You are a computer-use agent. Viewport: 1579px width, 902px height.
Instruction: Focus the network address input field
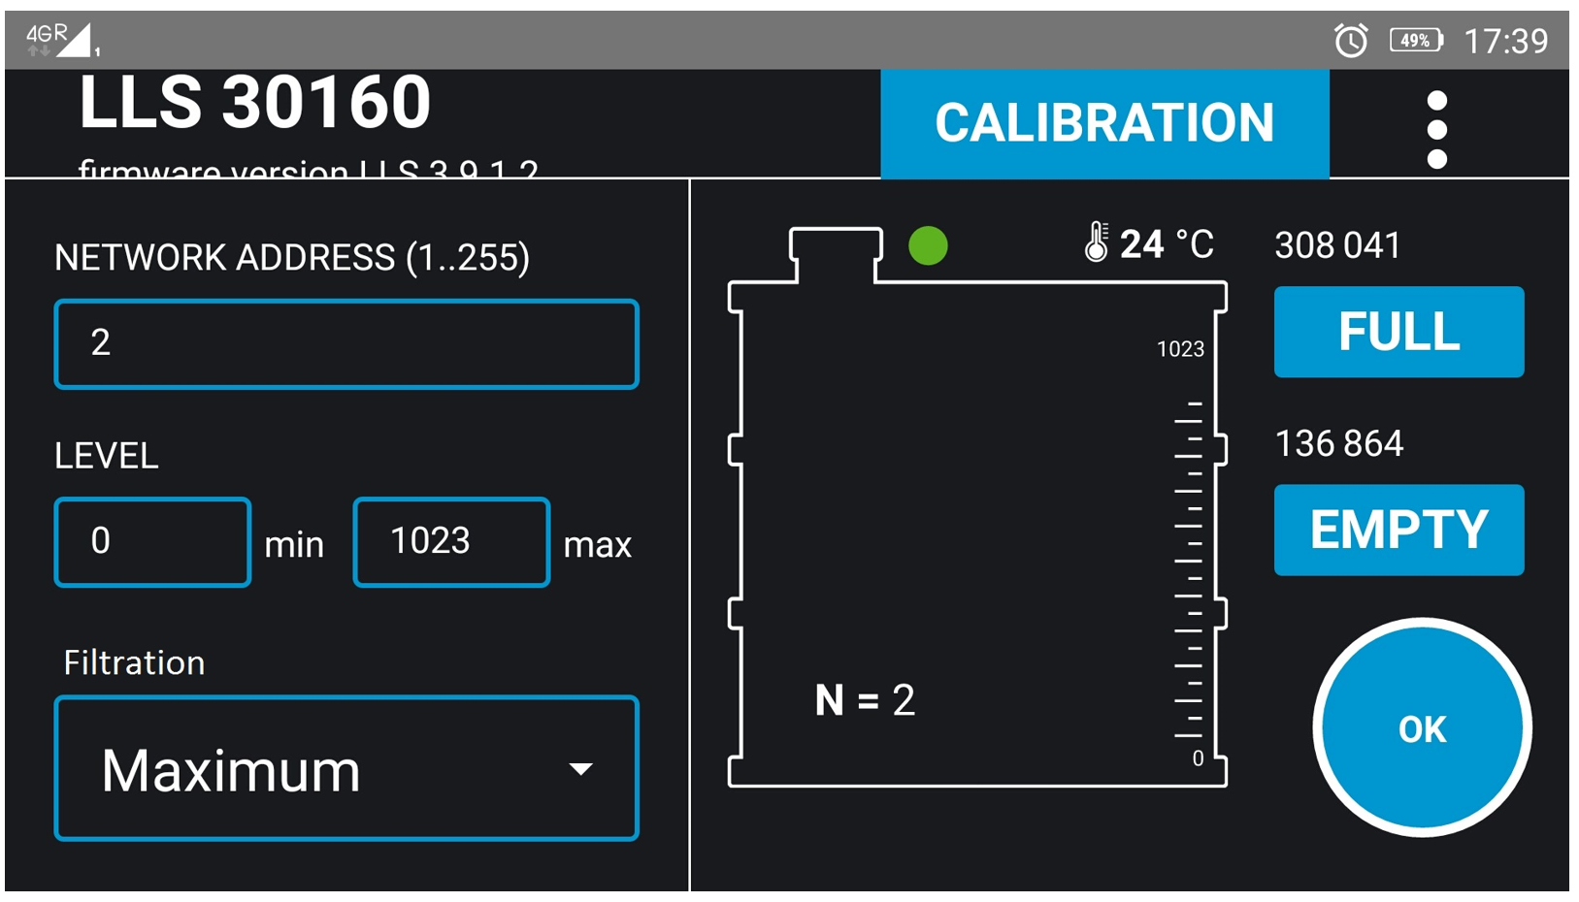coord(346,344)
